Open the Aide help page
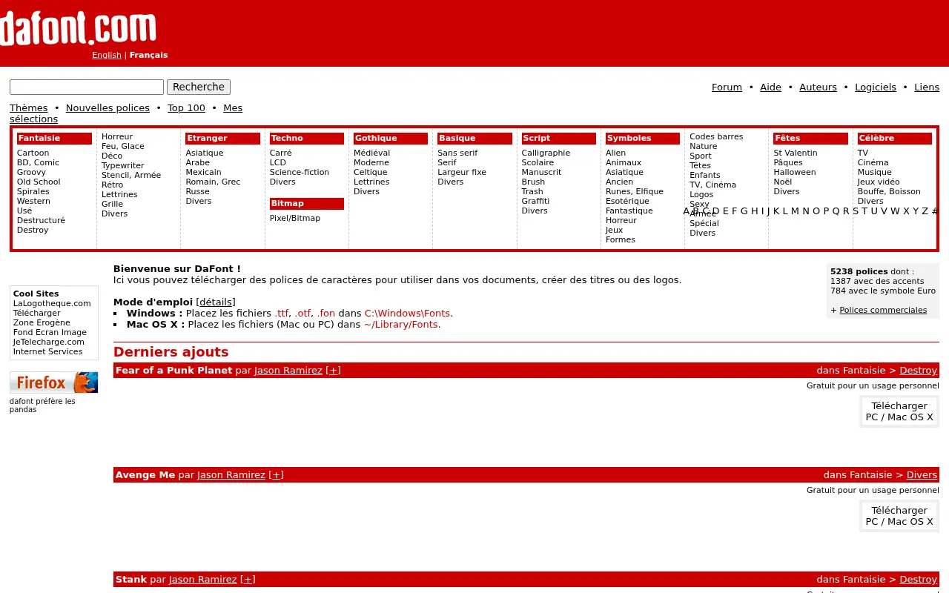 tap(770, 87)
